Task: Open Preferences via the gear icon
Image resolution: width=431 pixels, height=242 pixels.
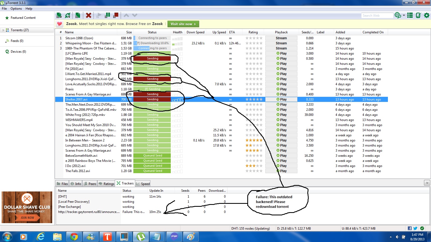Action: coord(427,15)
